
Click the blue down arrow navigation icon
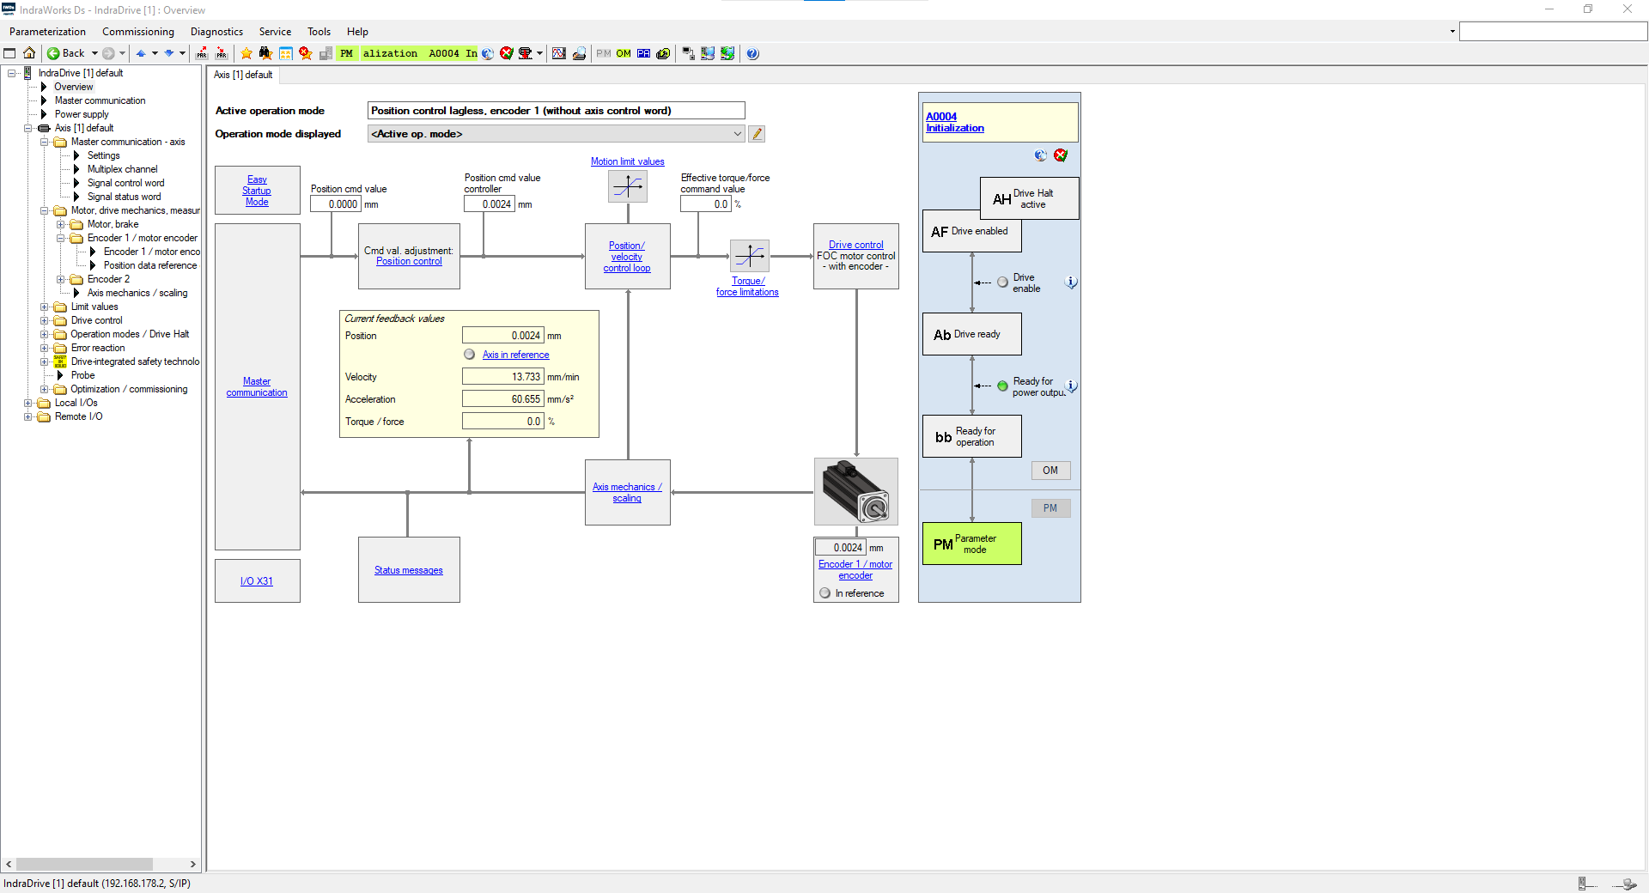coord(169,53)
